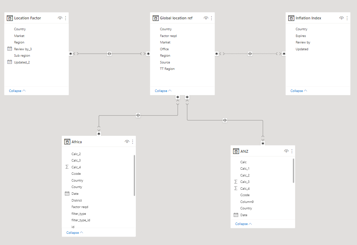Viewport: 357px width, 245px height.
Task: Click the ANZ table field list scrollbar
Action: [x=293, y=171]
